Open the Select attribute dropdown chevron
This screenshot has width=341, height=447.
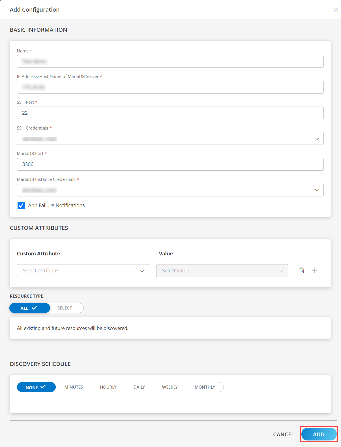pos(141,271)
